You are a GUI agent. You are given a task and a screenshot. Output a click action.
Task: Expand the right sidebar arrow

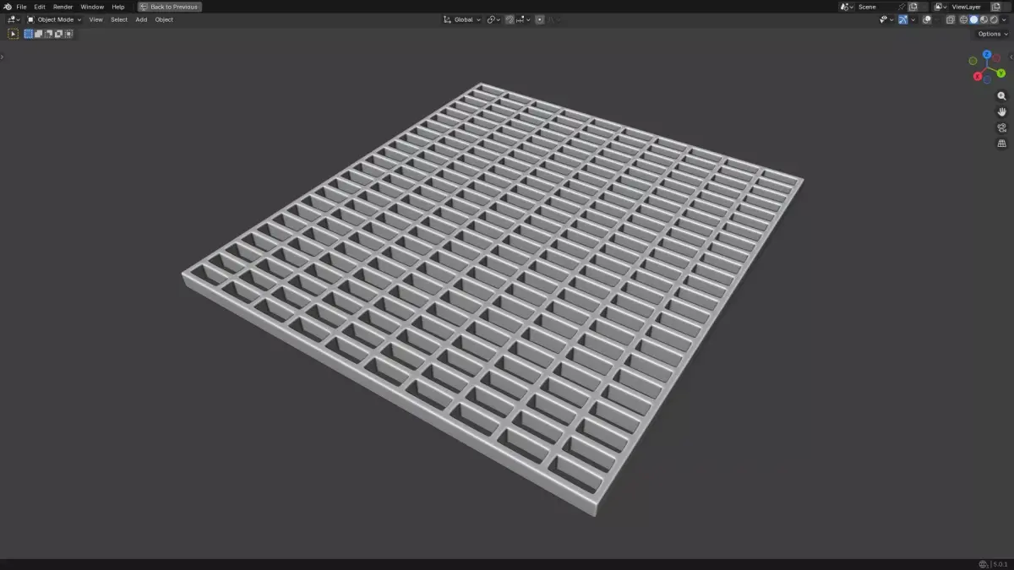[1011, 57]
